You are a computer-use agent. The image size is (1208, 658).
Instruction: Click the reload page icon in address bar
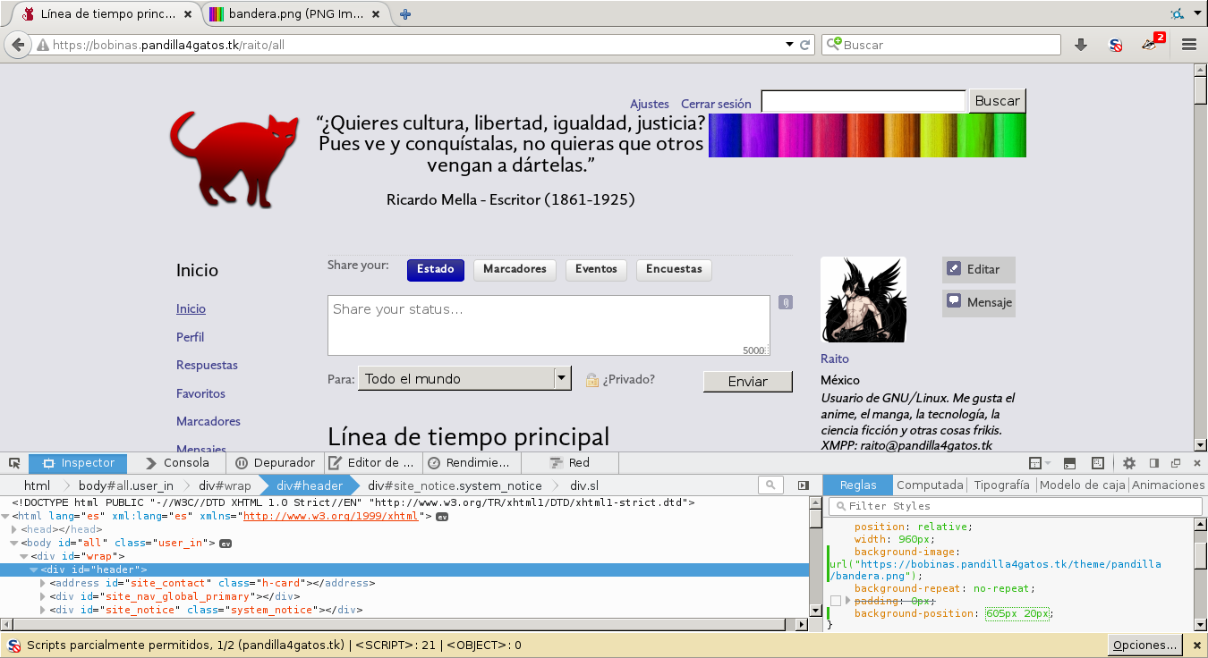[805, 45]
